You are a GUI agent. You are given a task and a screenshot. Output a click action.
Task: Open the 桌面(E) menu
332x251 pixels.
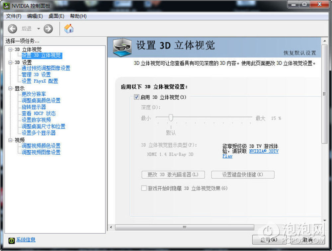pos(56,16)
